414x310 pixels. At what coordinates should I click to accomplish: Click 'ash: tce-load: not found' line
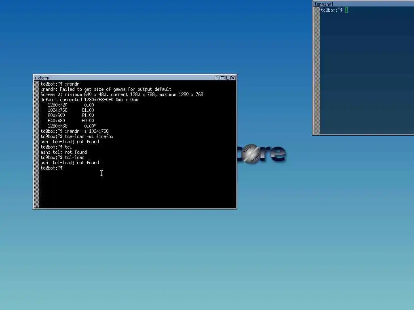pyautogui.click(x=70, y=142)
